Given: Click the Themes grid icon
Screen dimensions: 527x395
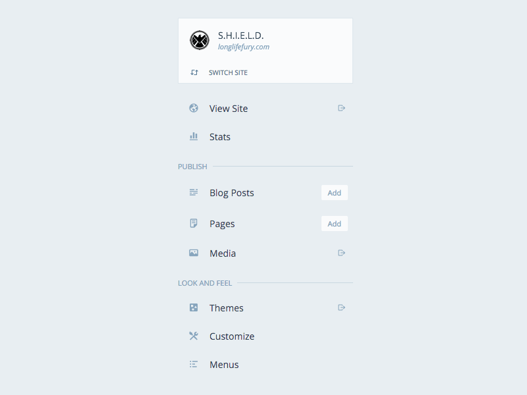Looking at the screenshot, I should click(x=193, y=307).
